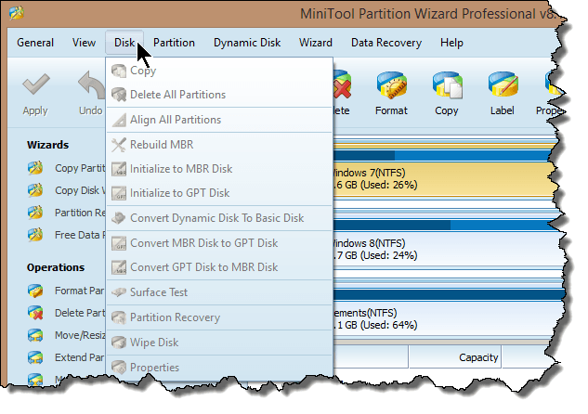The height and width of the screenshot is (414, 588).
Task: Click the Convert MBR to GPT icon
Action: coord(119,243)
